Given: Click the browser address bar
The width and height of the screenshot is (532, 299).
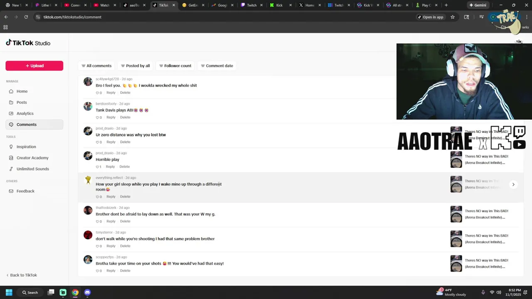Looking at the screenshot, I should tap(224, 17).
